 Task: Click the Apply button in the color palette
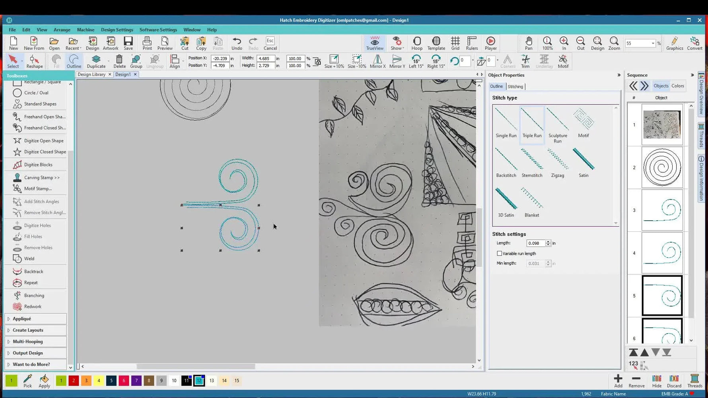tap(44, 381)
